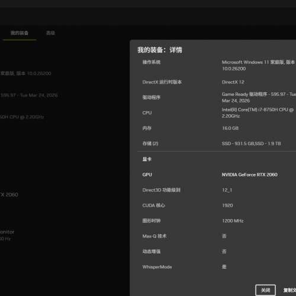Select the Intel Core i7-8750H value

pos(258,112)
